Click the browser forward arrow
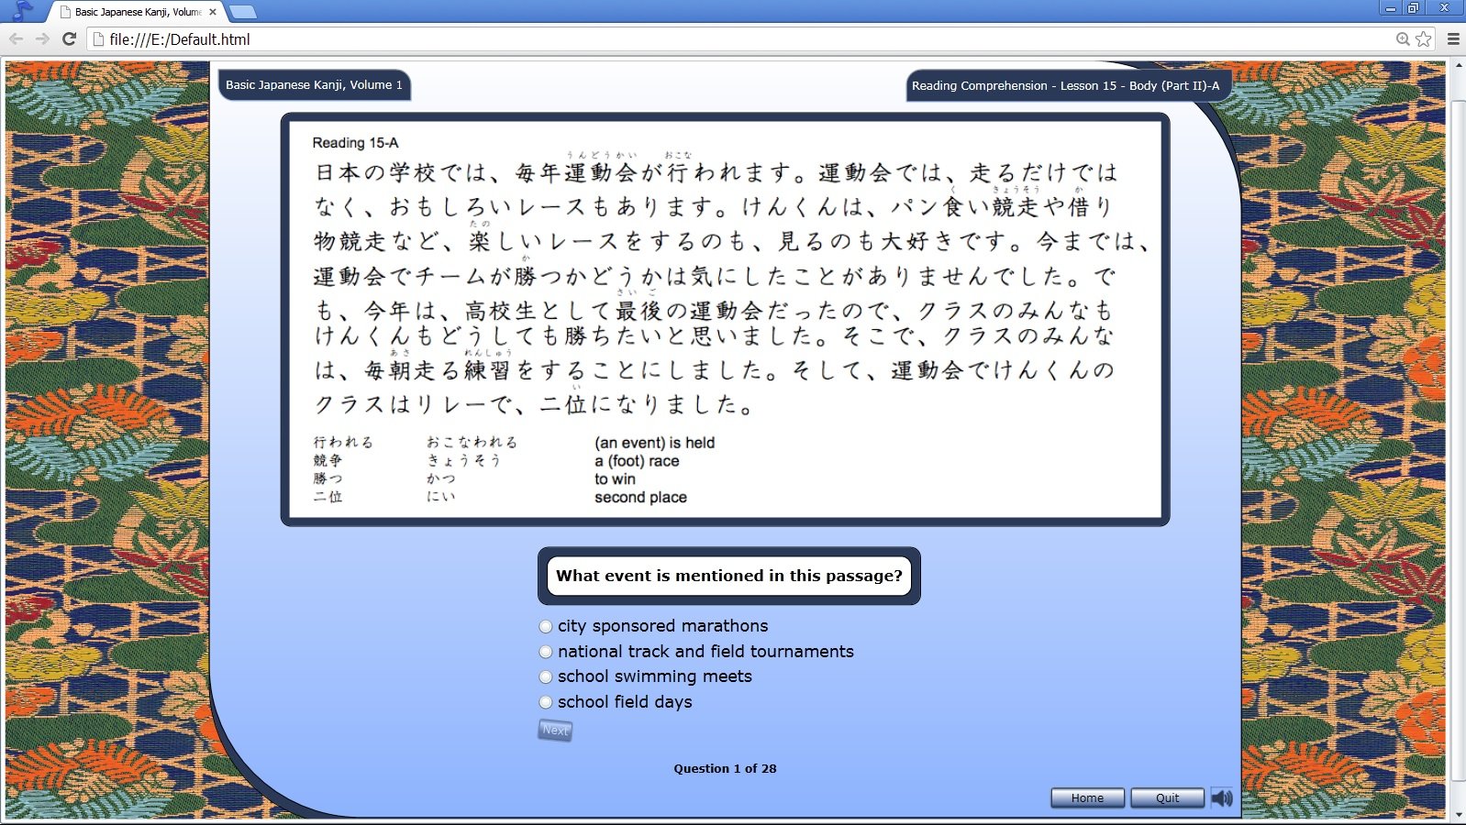 [x=42, y=38]
